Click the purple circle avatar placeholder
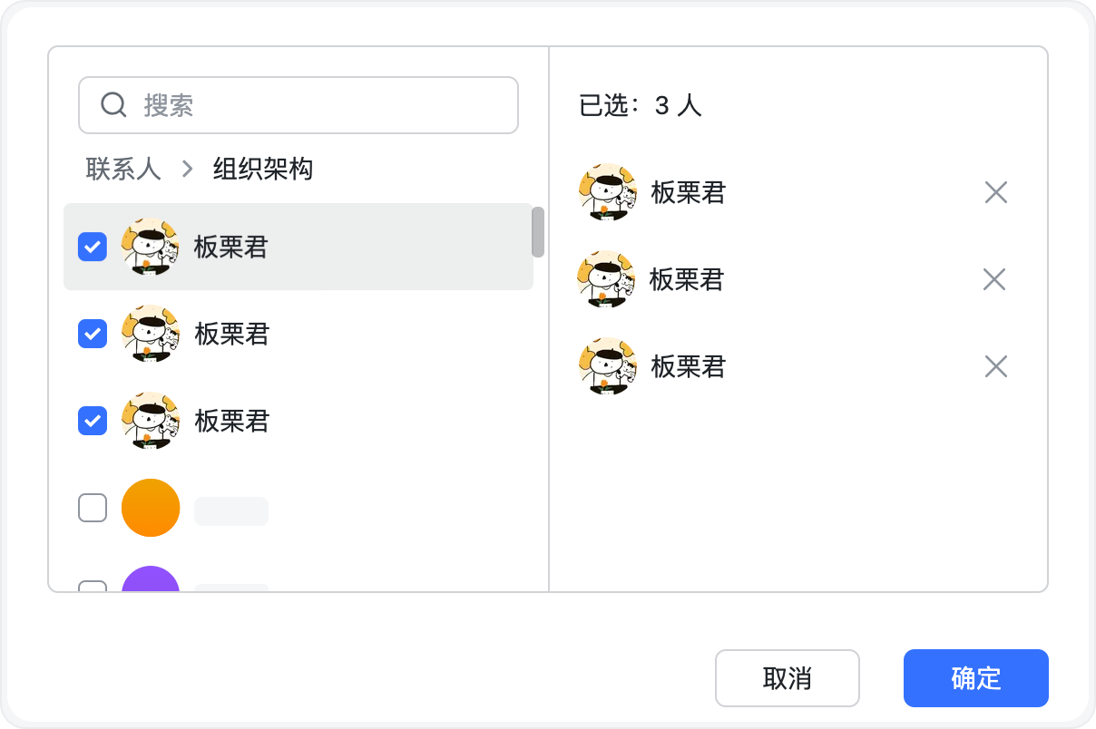This screenshot has height=729, width=1096. coord(151,580)
